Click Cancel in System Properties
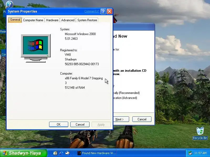The image size is (210, 157). tap(80, 125)
